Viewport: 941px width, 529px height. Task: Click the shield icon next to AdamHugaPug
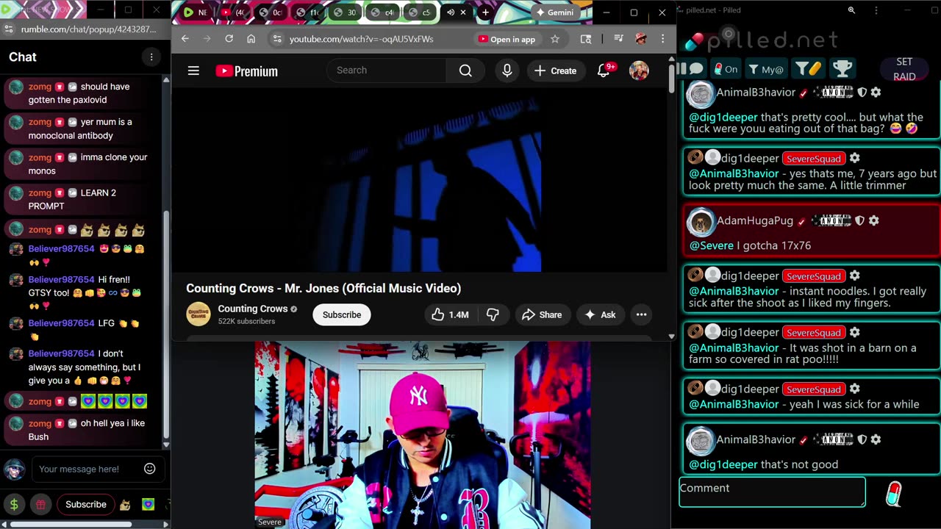point(859,220)
